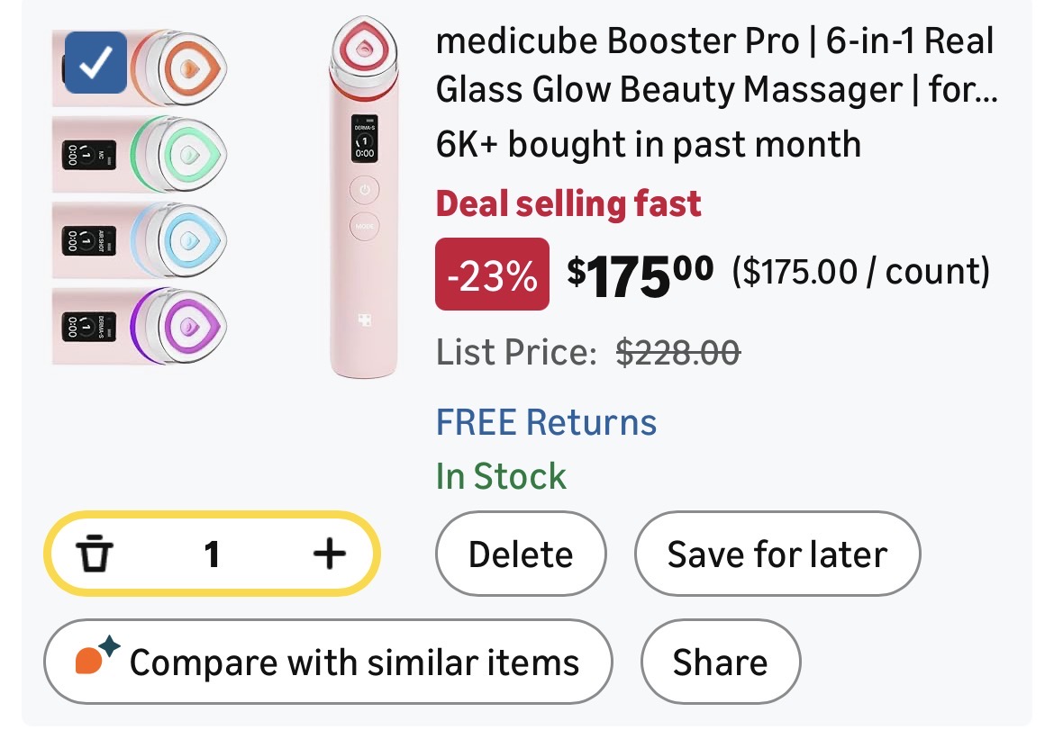This screenshot has height=730, width=1054.
Task: Click the orange sparkle icon on Compare
Action: [x=95, y=657]
